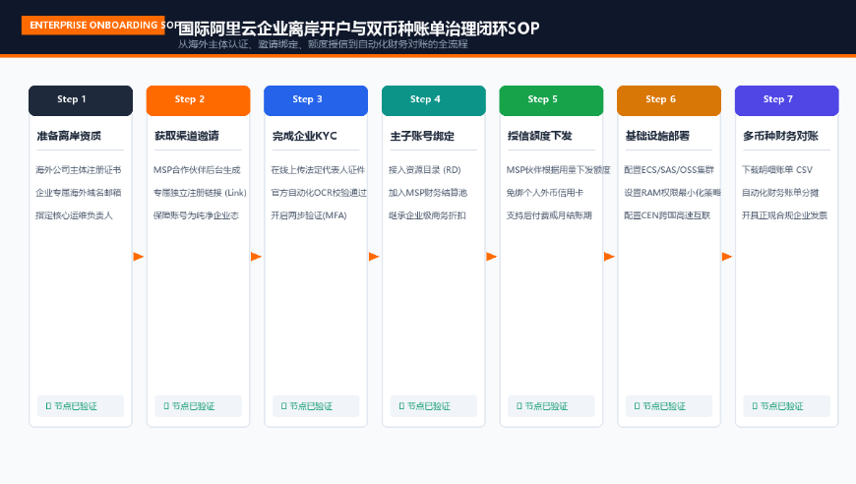
Task: Click the card heading 主子账号绑定
Action: pyautogui.click(x=422, y=136)
